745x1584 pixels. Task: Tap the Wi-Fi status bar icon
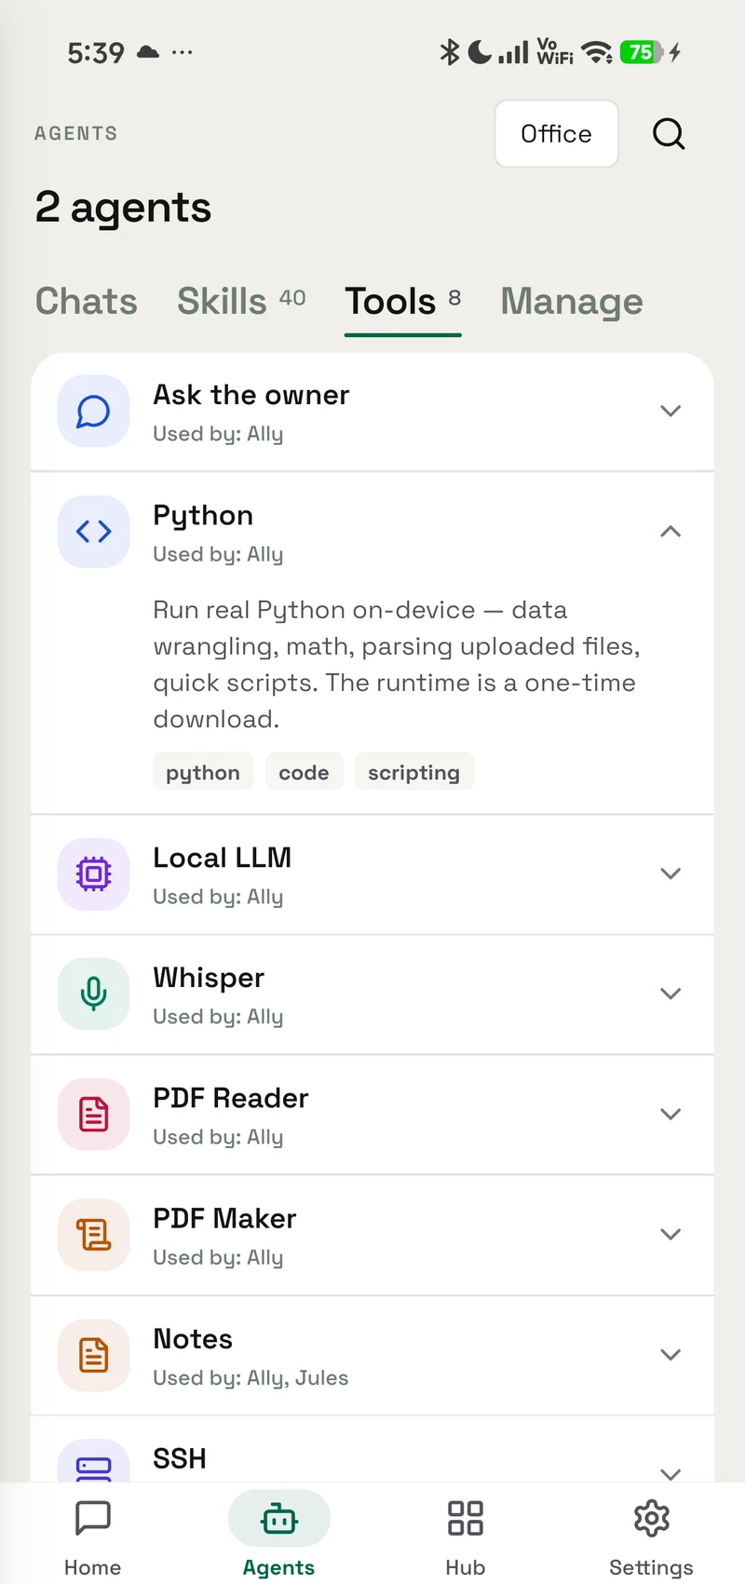[x=597, y=52]
